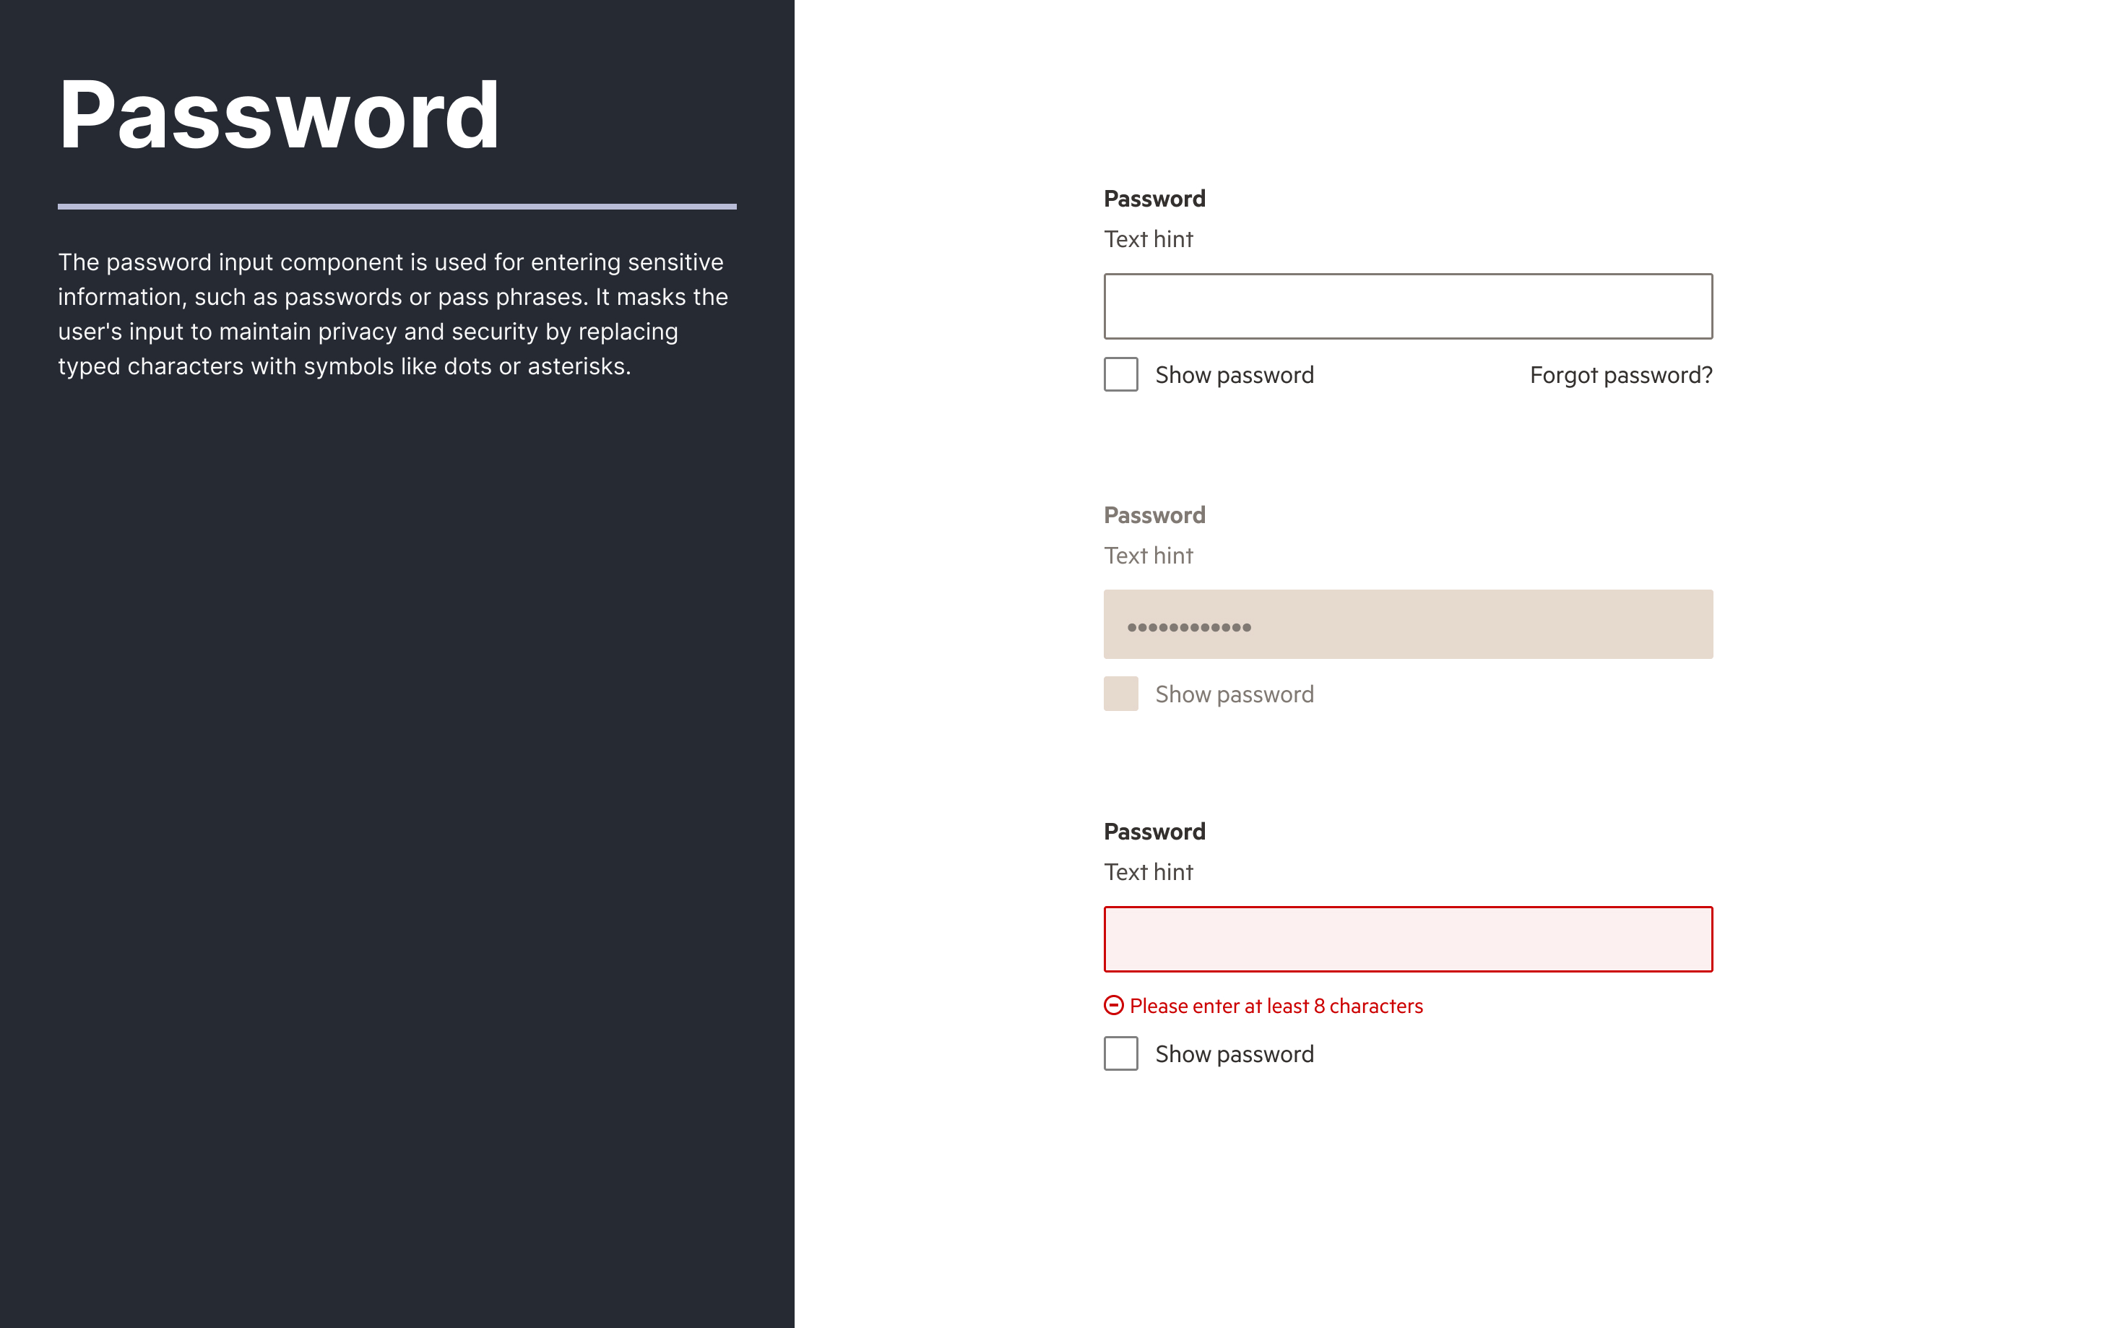
Task: Enable Show password checkbox below the error message
Action: click(x=1120, y=1053)
